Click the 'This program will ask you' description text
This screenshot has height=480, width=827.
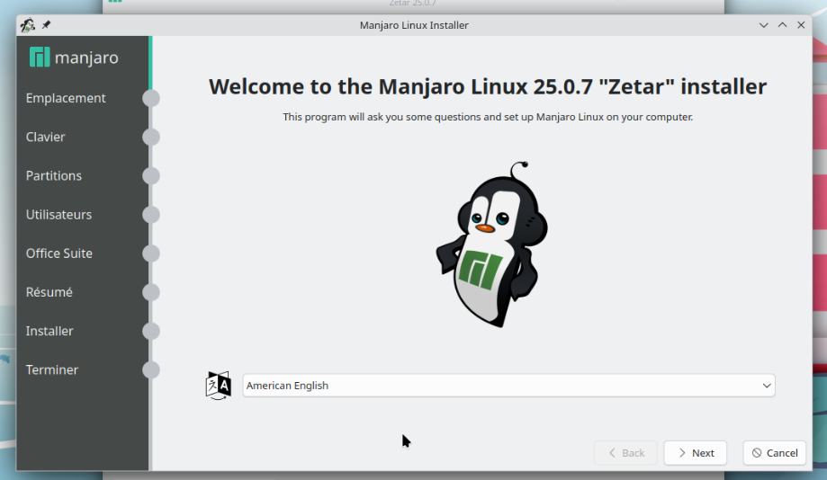coord(488,117)
